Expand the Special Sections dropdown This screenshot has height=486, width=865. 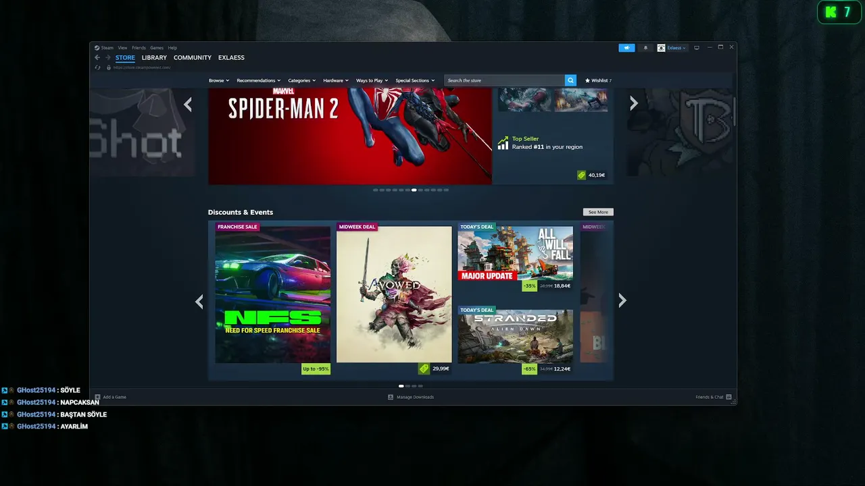tap(415, 80)
